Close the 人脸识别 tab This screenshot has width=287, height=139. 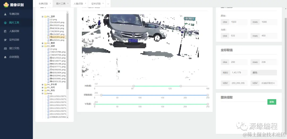point(86,3)
